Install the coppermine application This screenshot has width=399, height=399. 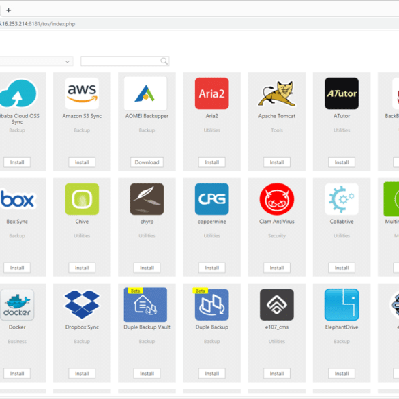[211, 268]
